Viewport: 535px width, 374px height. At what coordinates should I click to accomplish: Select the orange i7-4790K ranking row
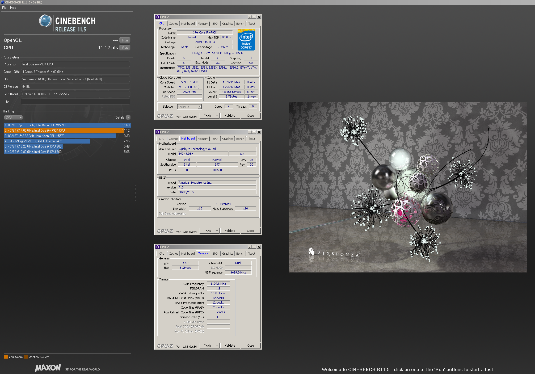(67, 131)
